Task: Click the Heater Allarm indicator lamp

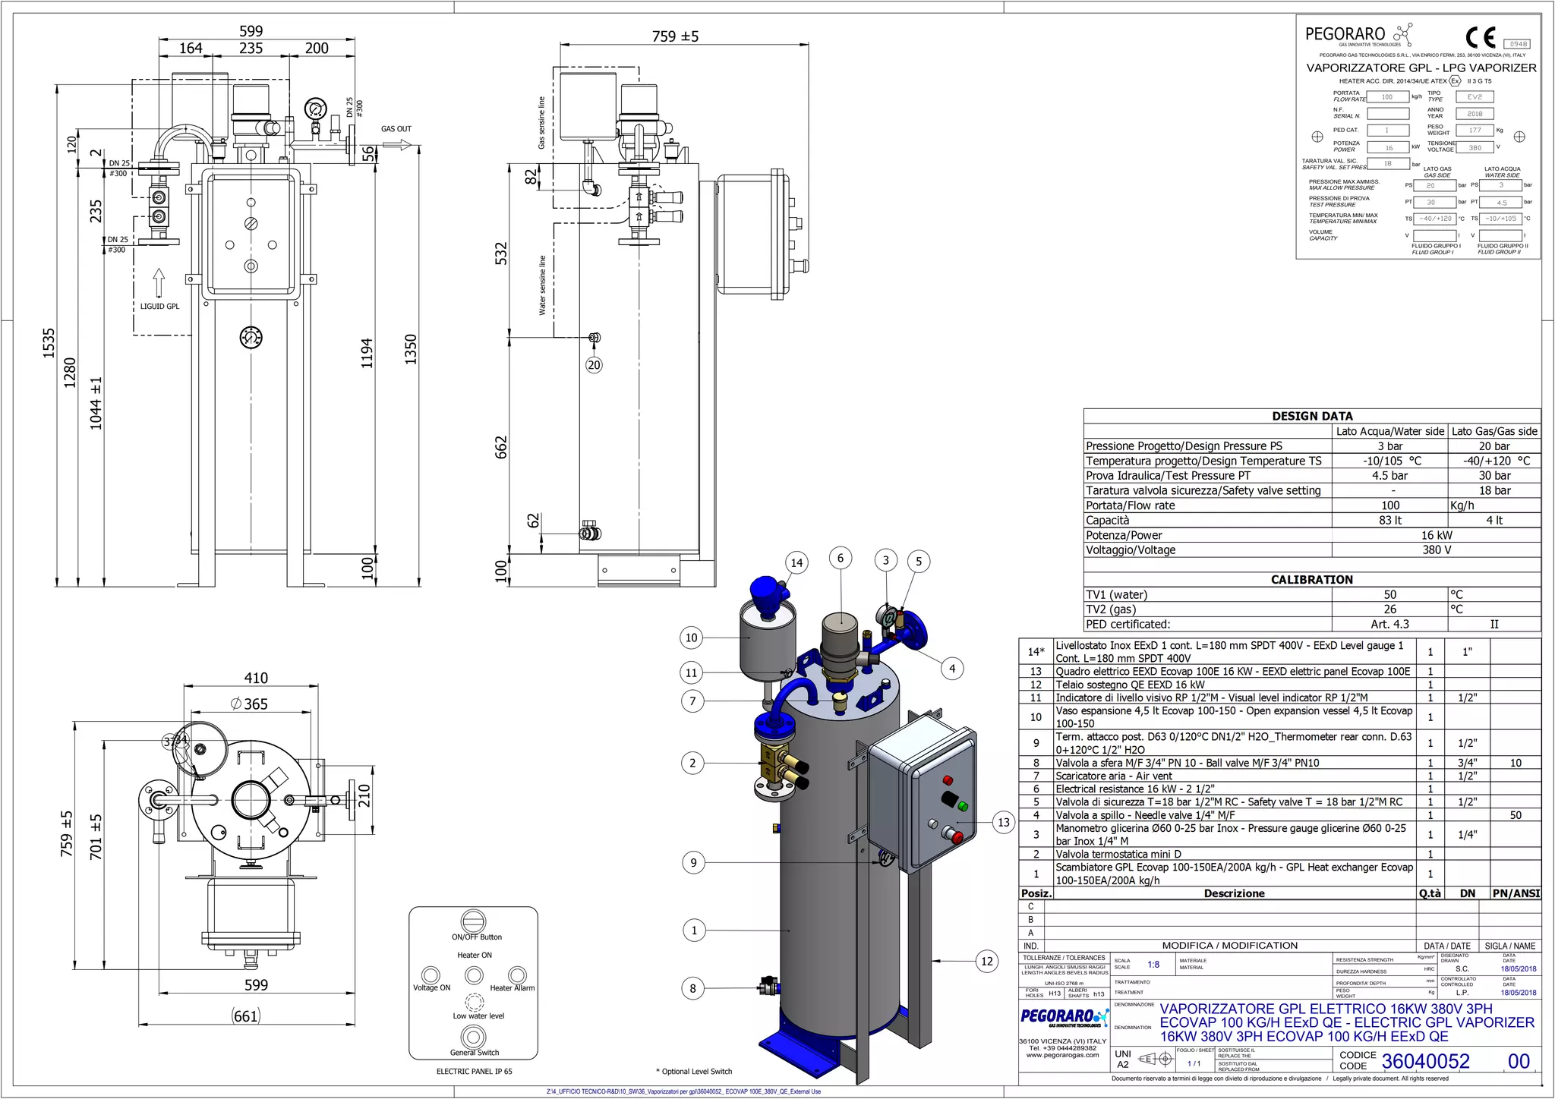Action: point(517,975)
